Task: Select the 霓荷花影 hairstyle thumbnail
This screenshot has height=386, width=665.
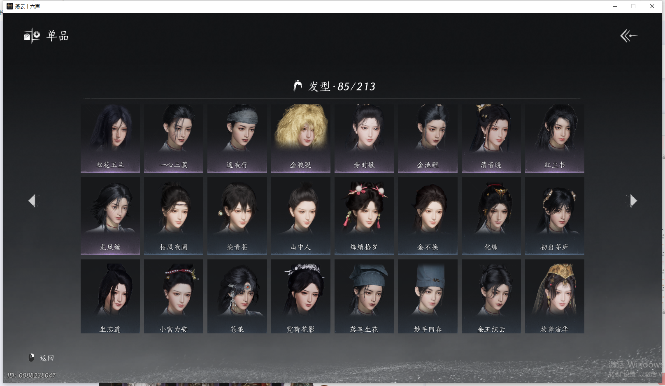Action: point(301,296)
